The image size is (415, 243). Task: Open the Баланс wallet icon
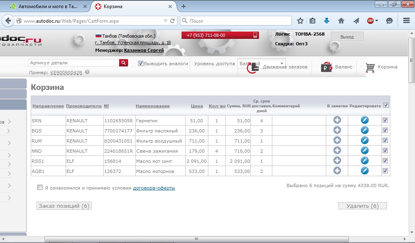(x=326, y=67)
